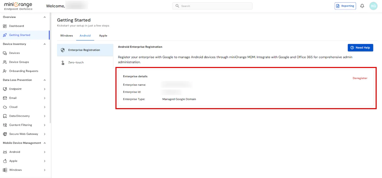Image resolution: width=382 pixels, height=178 pixels.
Task: Expand the Apple MDM submenu arrow
Action: click(45, 161)
